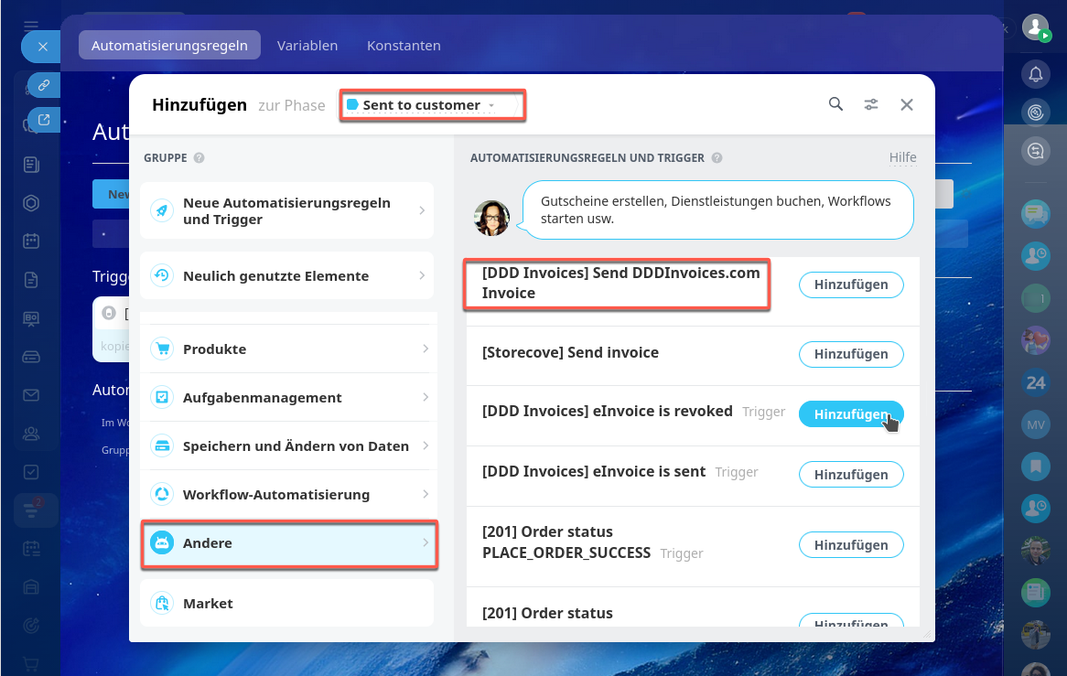
Task: Open the news feed icon in the left sidebar
Action: tap(31, 164)
